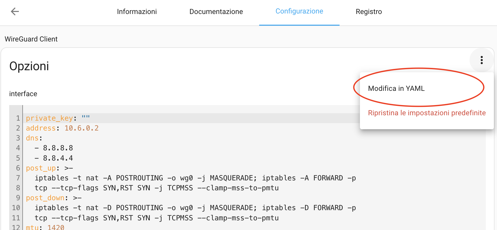Click editor line 7 iptables -A POSTROUTING command
This screenshot has height=230, width=497.
point(195,178)
